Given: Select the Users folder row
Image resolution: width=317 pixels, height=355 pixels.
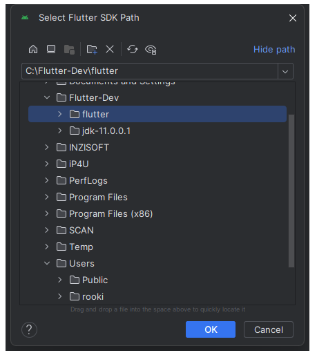Looking at the screenshot, I should coord(157,263).
